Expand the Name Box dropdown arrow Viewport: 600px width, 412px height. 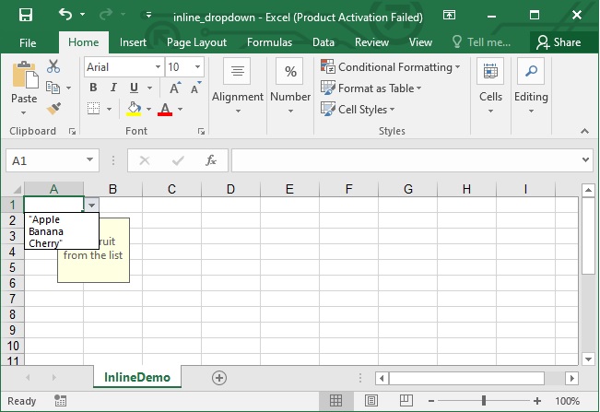89,160
